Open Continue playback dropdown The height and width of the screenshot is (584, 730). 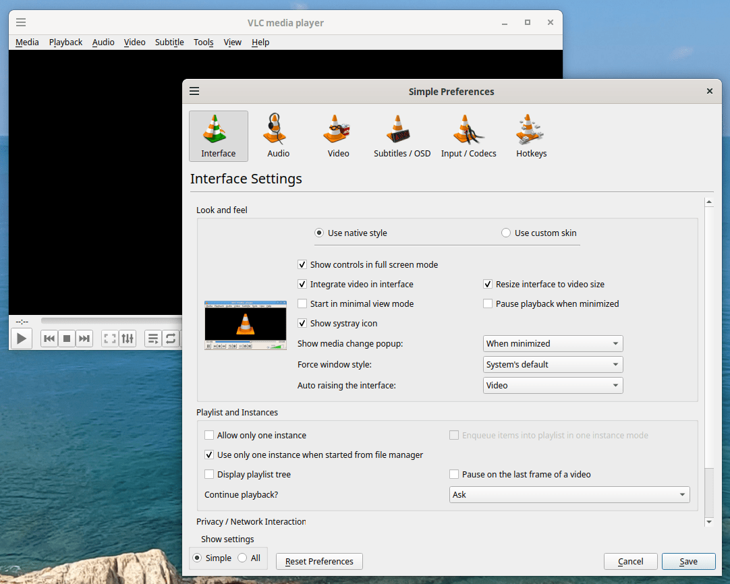click(569, 495)
